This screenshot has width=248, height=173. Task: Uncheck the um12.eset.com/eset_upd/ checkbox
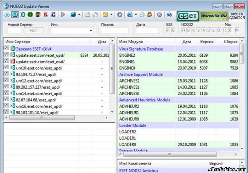tap(6, 80)
